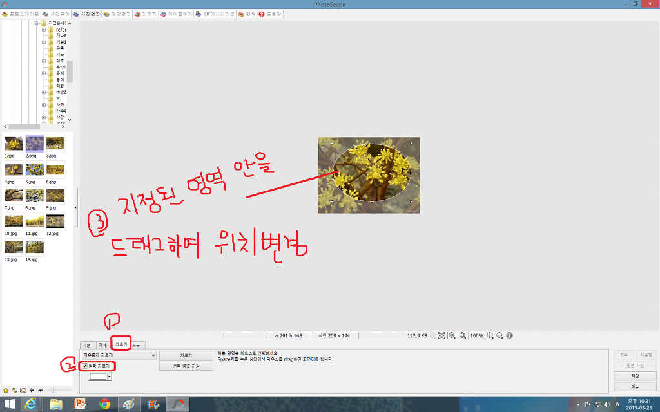This screenshot has width=660, height=412.
Task: Open the color picker dropdown arrow
Action: click(x=110, y=377)
